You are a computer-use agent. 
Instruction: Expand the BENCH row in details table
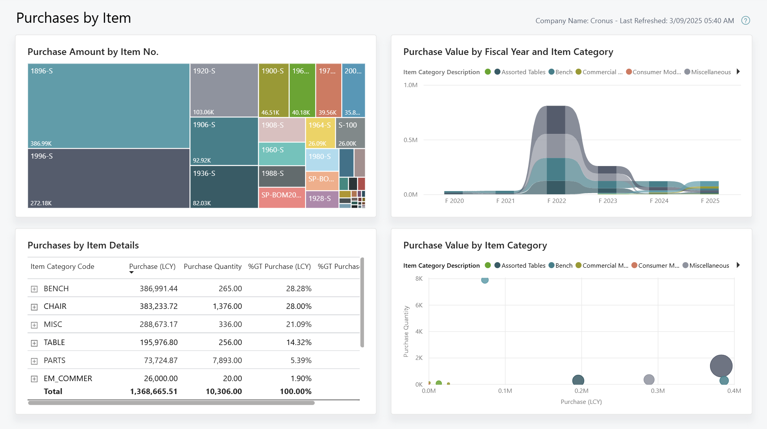34,288
